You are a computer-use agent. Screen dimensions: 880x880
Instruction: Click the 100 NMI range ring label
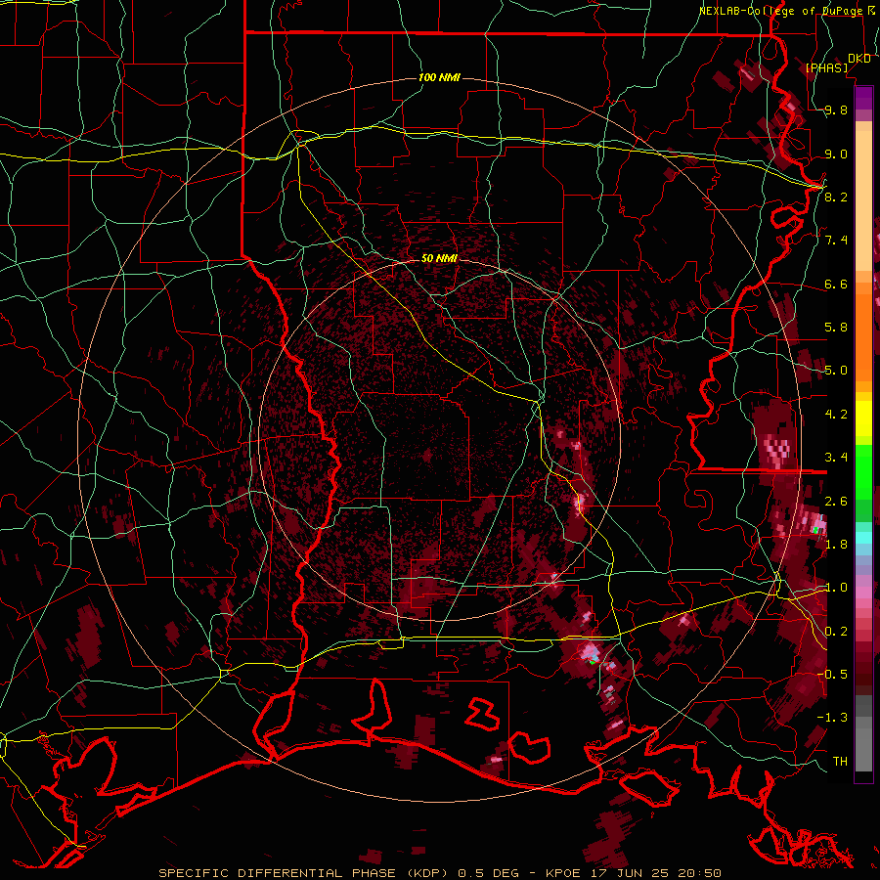pyautogui.click(x=439, y=77)
